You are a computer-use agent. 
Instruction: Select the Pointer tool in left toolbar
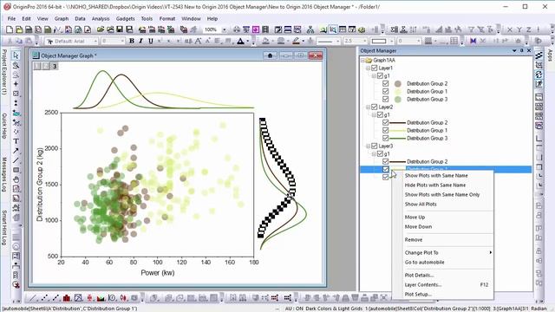(16, 55)
